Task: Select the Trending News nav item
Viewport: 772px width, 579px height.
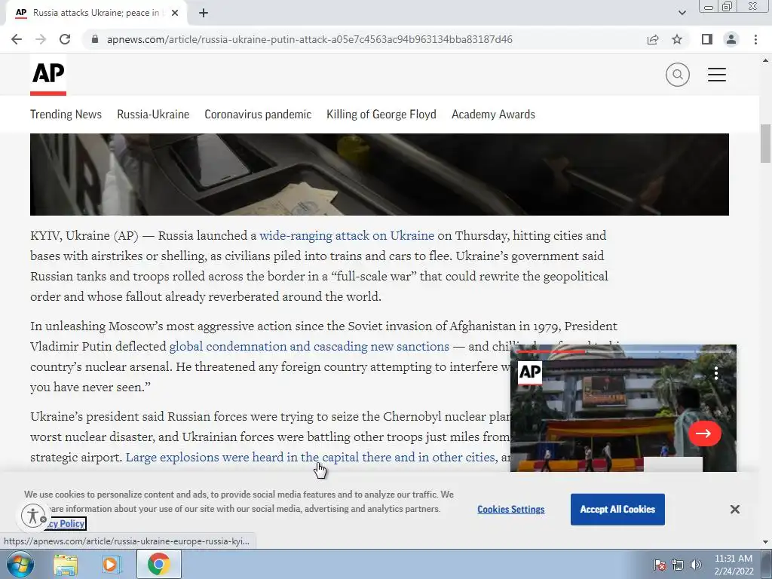Action: click(66, 115)
